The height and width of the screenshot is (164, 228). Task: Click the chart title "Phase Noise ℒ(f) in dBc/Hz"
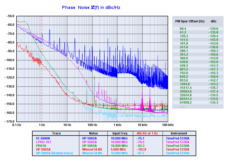pyautogui.click(x=91, y=7)
